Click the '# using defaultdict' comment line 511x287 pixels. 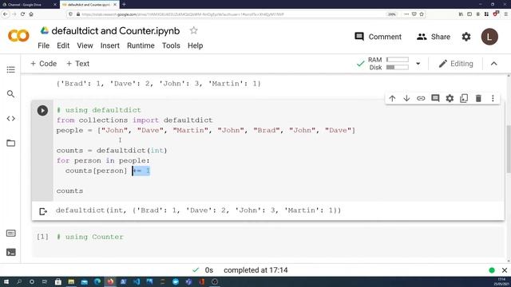(x=99, y=110)
